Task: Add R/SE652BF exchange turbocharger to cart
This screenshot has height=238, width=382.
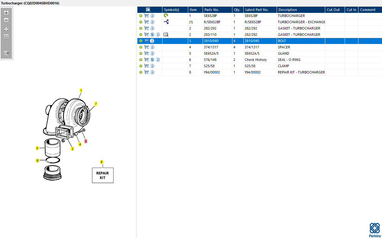Action: pyautogui.click(x=146, y=22)
